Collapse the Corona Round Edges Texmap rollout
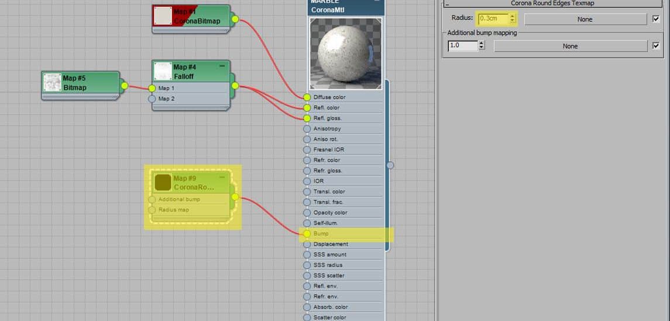 point(447,4)
